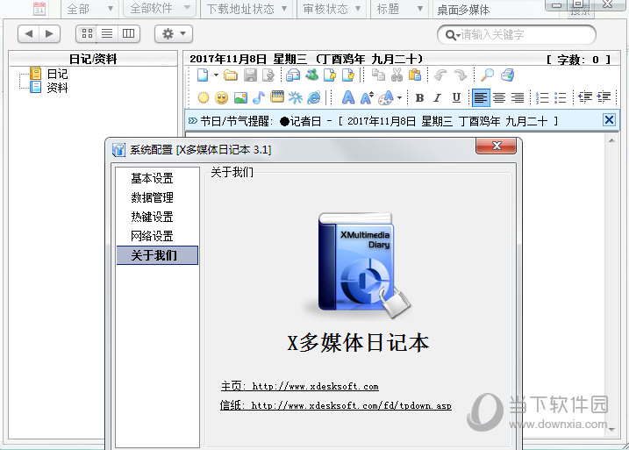Open font settings with A icon
629x450 pixels.
click(x=347, y=97)
